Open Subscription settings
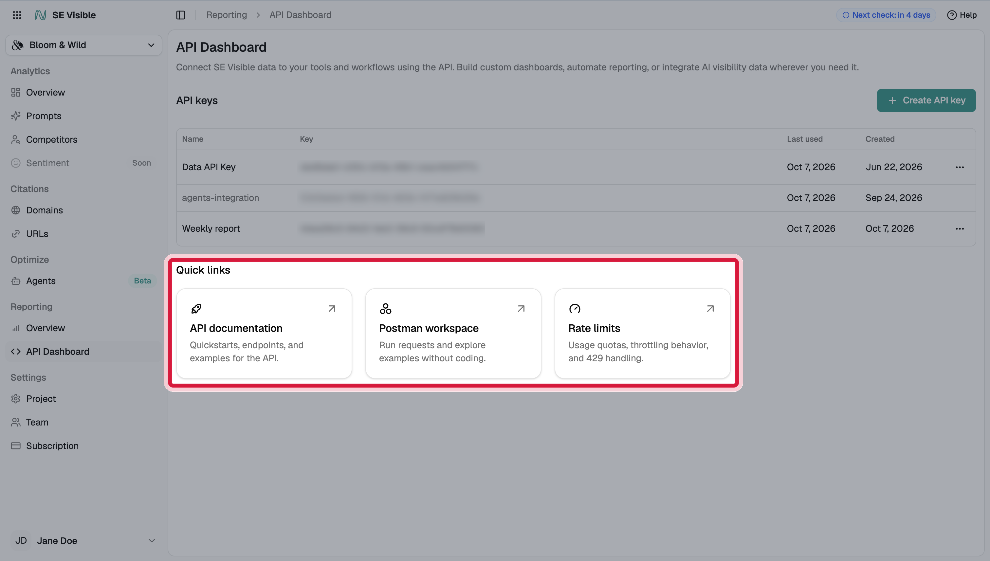This screenshot has width=990, height=561. (83, 446)
